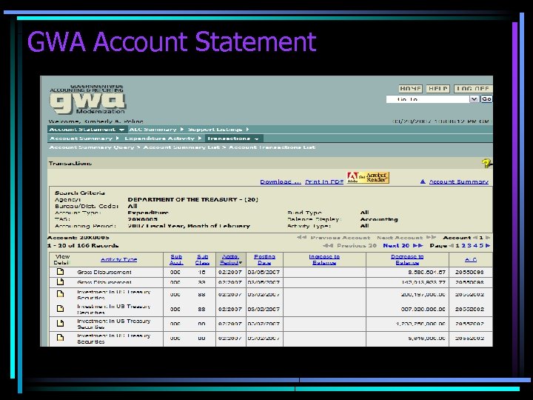Click the GWA Modernization logo

click(x=87, y=99)
